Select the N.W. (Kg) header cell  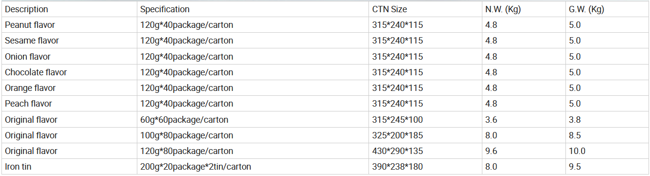pyautogui.click(x=523, y=9)
